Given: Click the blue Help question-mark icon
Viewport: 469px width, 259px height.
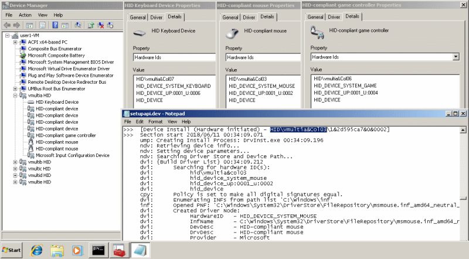Looking at the screenshot, I should (55, 25).
